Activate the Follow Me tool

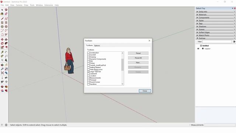tap(6, 43)
